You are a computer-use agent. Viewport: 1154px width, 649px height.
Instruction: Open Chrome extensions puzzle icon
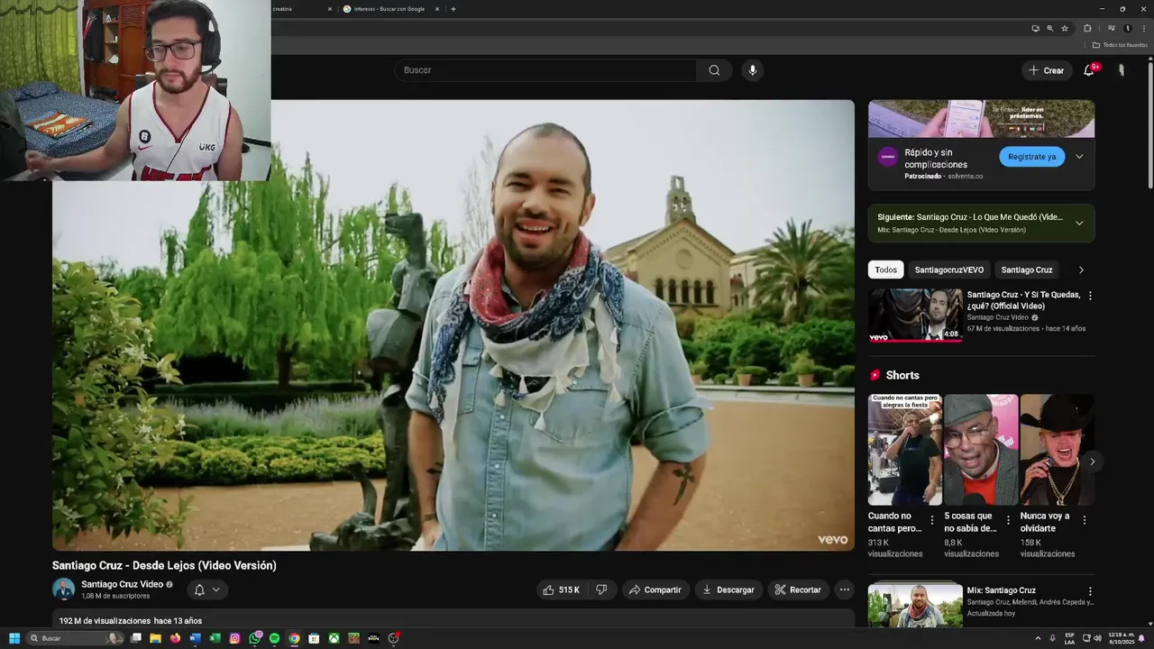pyautogui.click(x=1087, y=28)
